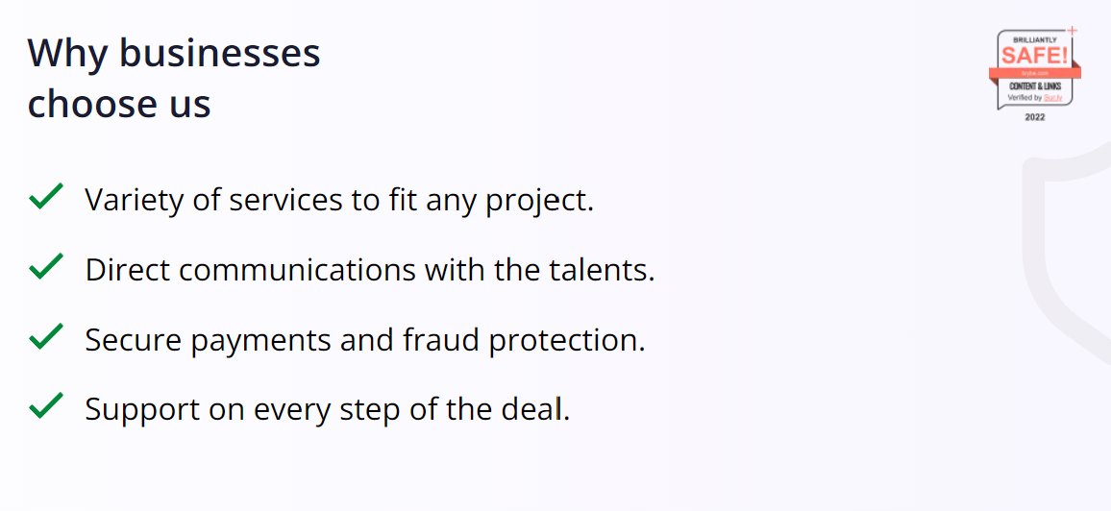Click the checkmark beside Variety of services
Viewport: 1111px width, 511px height.
click(x=46, y=197)
